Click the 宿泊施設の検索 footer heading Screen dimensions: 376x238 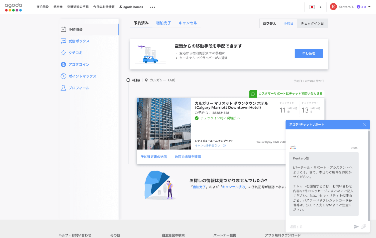coord(173,235)
